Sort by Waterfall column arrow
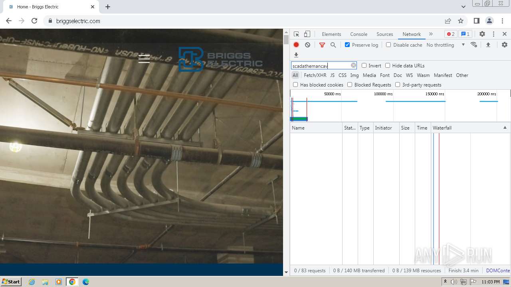 click(x=505, y=128)
